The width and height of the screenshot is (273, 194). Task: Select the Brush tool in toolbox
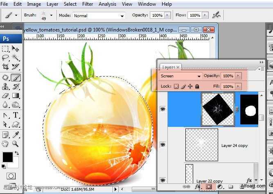point(16,77)
